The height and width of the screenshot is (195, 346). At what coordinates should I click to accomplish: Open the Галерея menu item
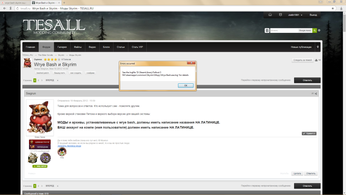(x=62, y=47)
